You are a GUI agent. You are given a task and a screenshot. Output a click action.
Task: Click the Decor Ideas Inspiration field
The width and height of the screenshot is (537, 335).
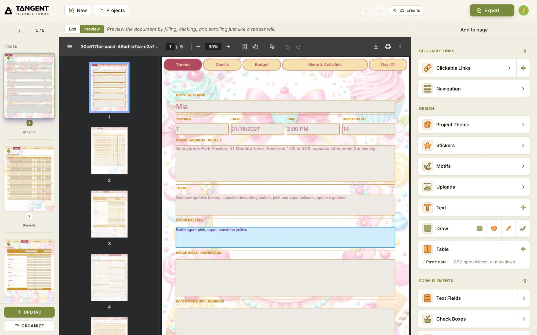point(285,278)
